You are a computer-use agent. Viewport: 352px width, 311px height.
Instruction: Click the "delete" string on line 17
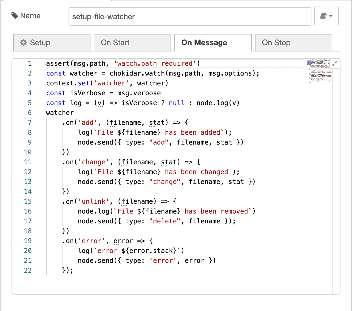tap(165, 221)
